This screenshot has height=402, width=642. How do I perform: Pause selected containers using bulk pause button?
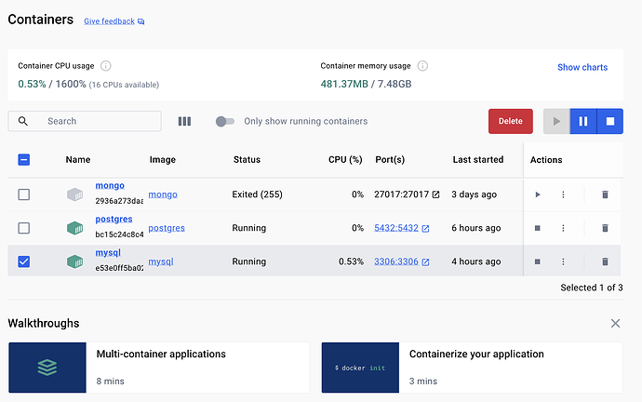[x=583, y=121]
